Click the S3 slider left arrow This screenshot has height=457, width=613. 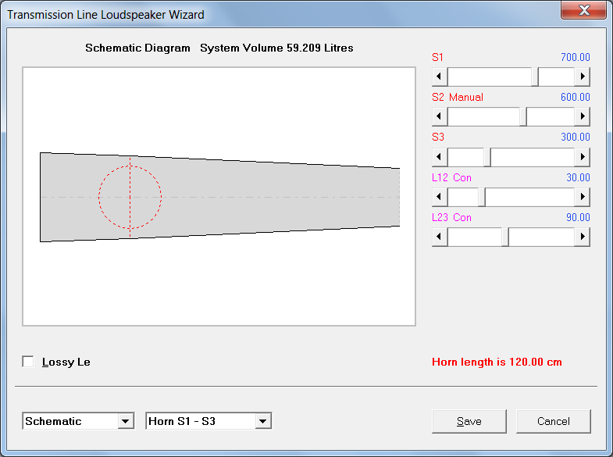point(440,157)
